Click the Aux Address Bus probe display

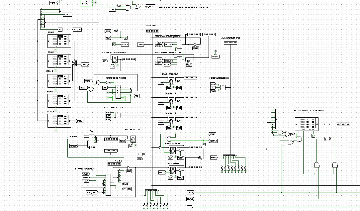[x=230, y=43]
